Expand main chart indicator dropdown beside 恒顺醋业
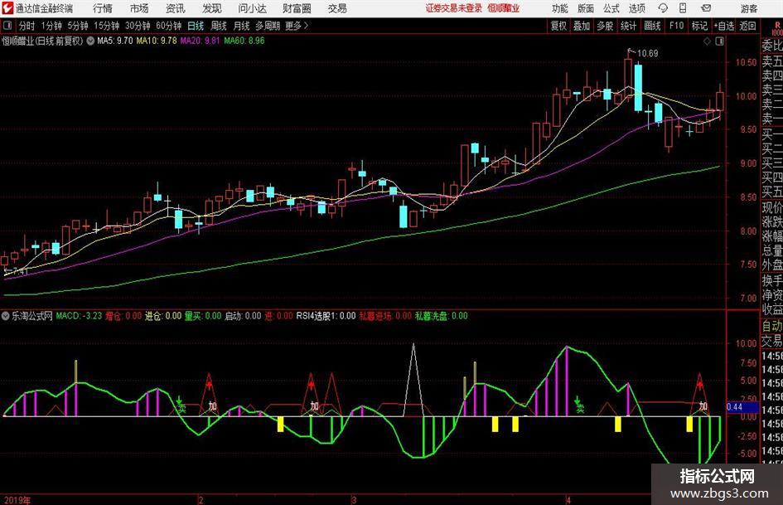The height and width of the screenshot is (505, 783). point(90,41)
